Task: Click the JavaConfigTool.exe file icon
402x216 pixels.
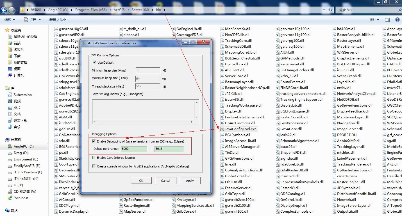Action: click(x=222, y=129)
